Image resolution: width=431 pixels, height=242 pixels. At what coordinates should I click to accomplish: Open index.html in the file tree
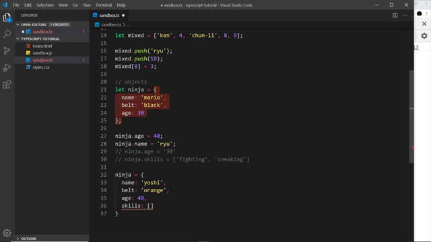[x=42, y=46]
